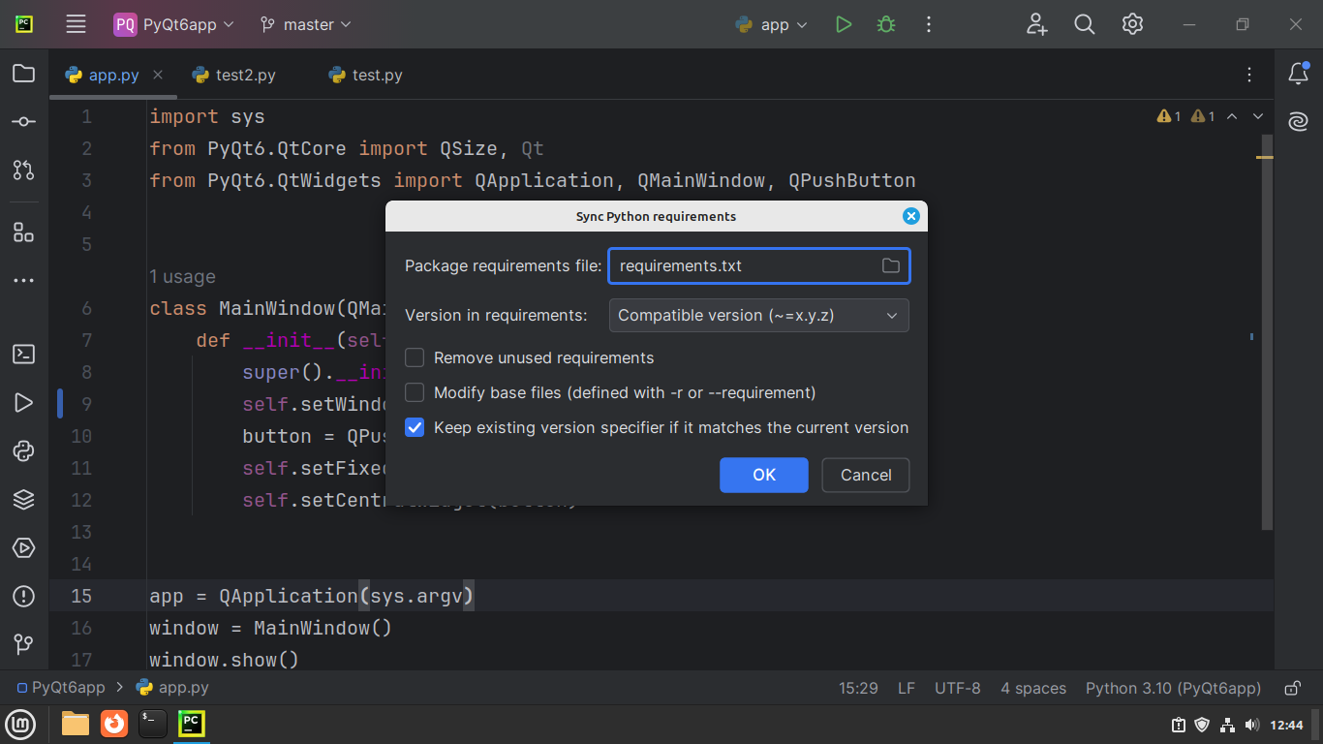1323x744 pixels.
Task: Click the read-only lock icon in status bar
Action: (x=1292, y=689)
